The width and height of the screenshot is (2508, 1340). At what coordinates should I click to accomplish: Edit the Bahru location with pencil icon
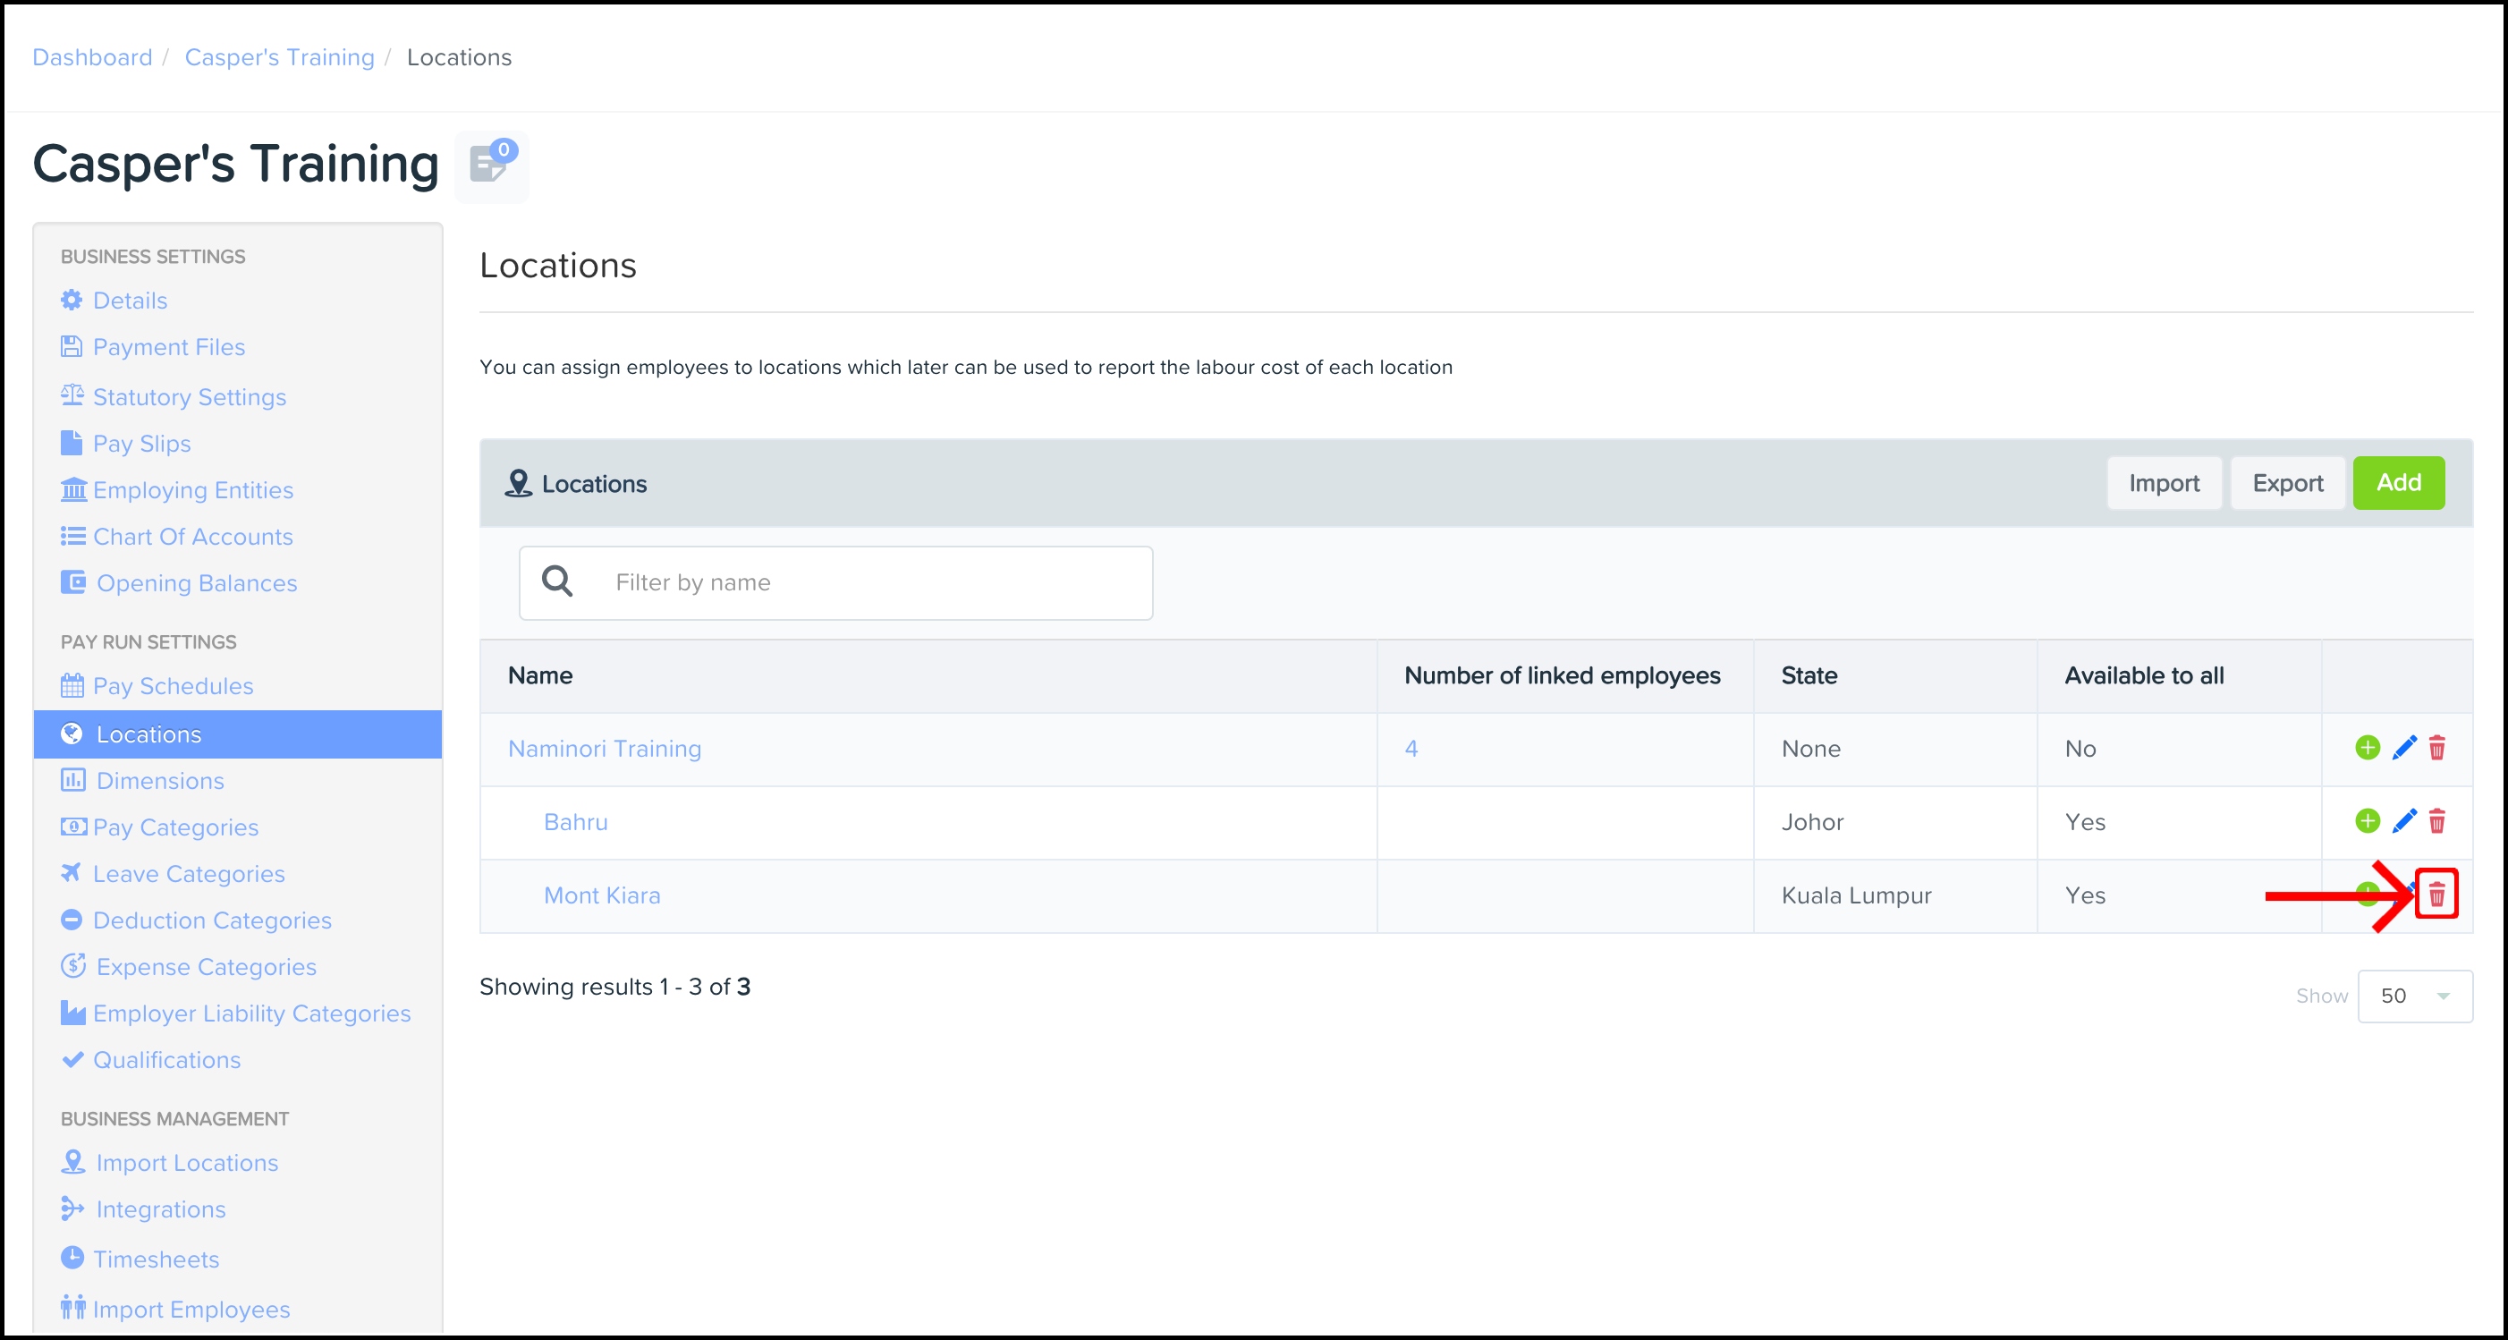(x=2402, y=821)
